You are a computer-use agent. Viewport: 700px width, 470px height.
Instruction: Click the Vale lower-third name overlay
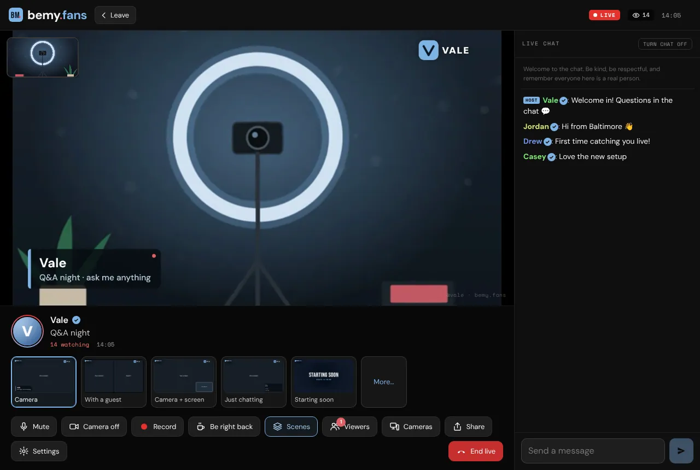[x=94, y=269]
